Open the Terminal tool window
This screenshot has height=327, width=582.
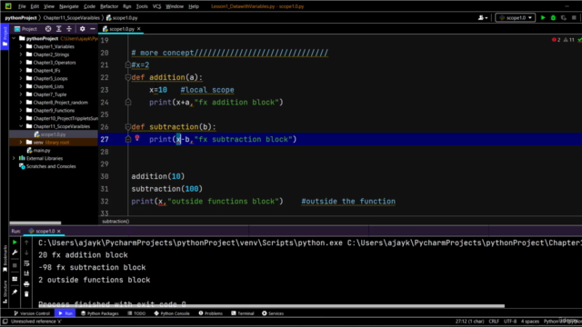pos(243,313)
